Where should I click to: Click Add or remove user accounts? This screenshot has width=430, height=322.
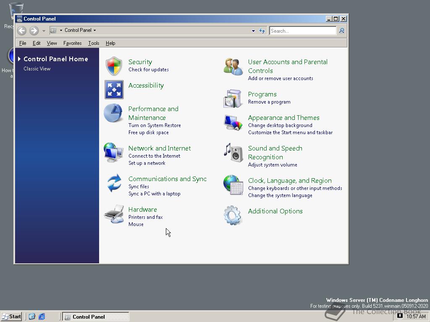[x=281, y=78]
